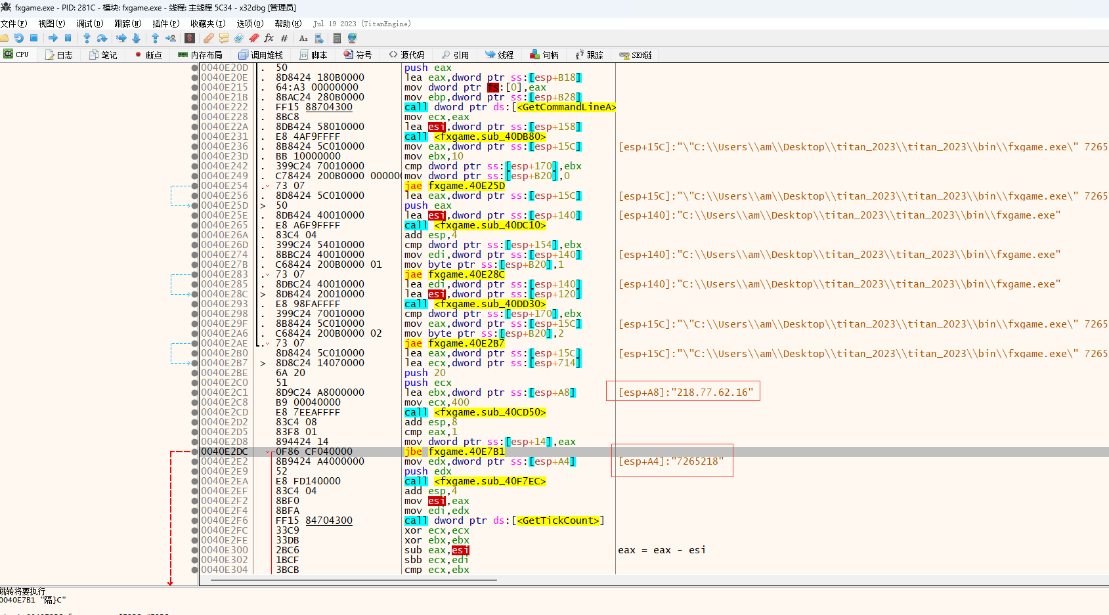
Task: Click the Bookmarks red icon
Action: [254, 38]
